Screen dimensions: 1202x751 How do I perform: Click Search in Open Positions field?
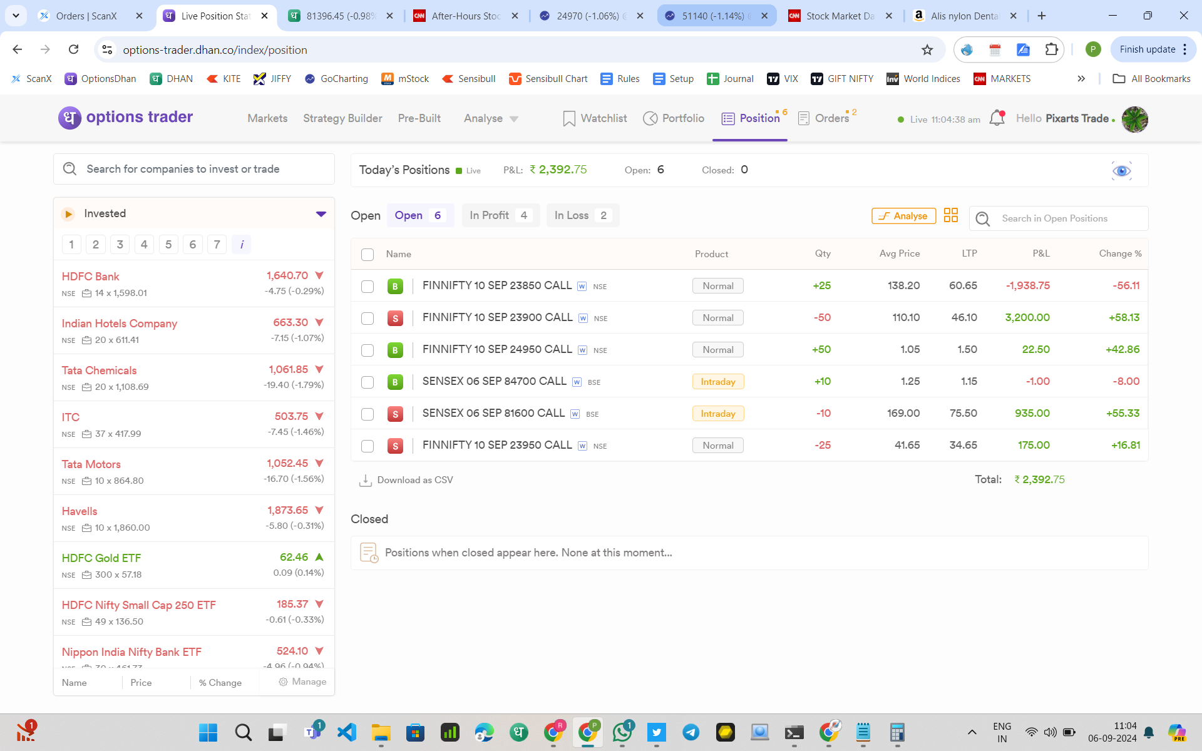(1059, 218)
